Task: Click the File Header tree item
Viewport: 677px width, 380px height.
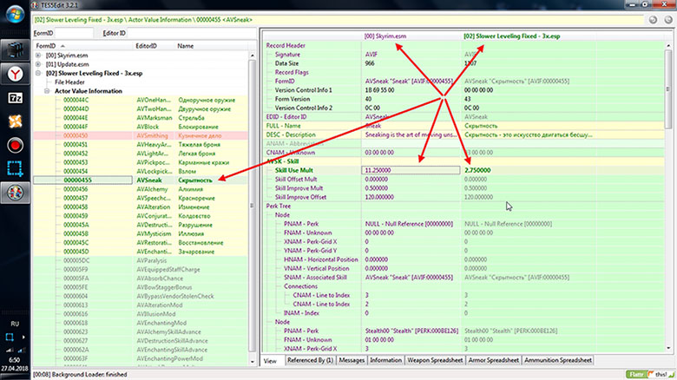Action: 69,82
